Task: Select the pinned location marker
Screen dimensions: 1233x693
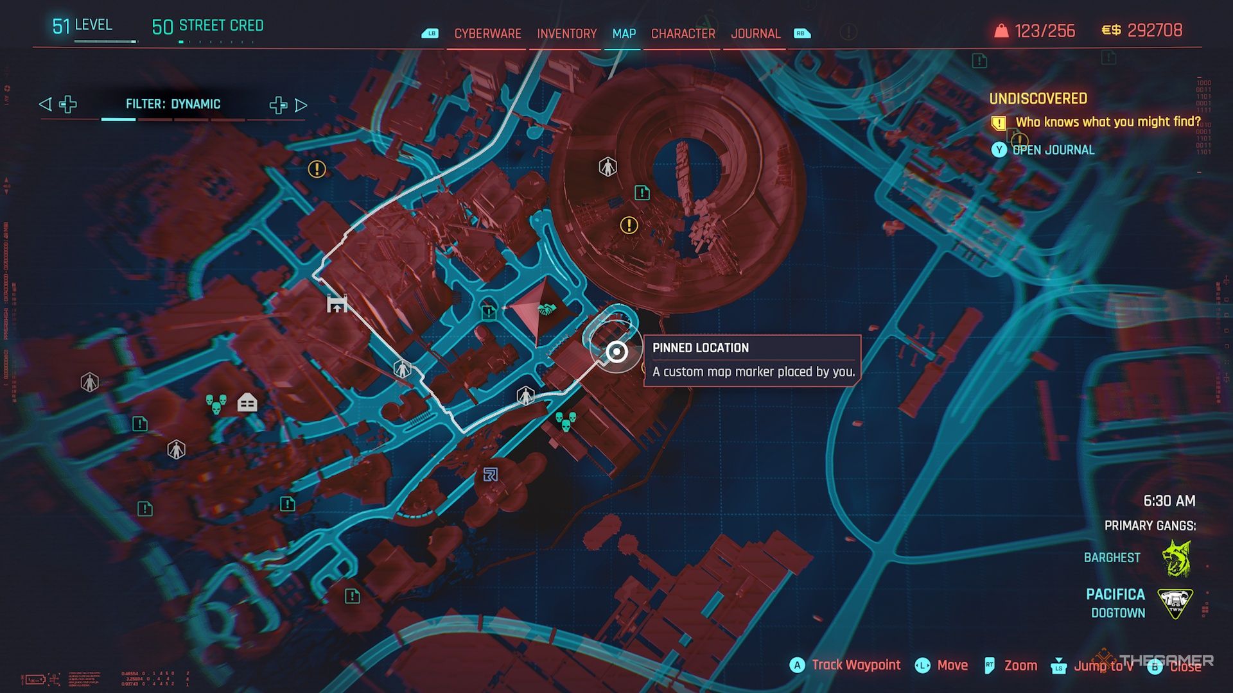Action: coord(616,352)
